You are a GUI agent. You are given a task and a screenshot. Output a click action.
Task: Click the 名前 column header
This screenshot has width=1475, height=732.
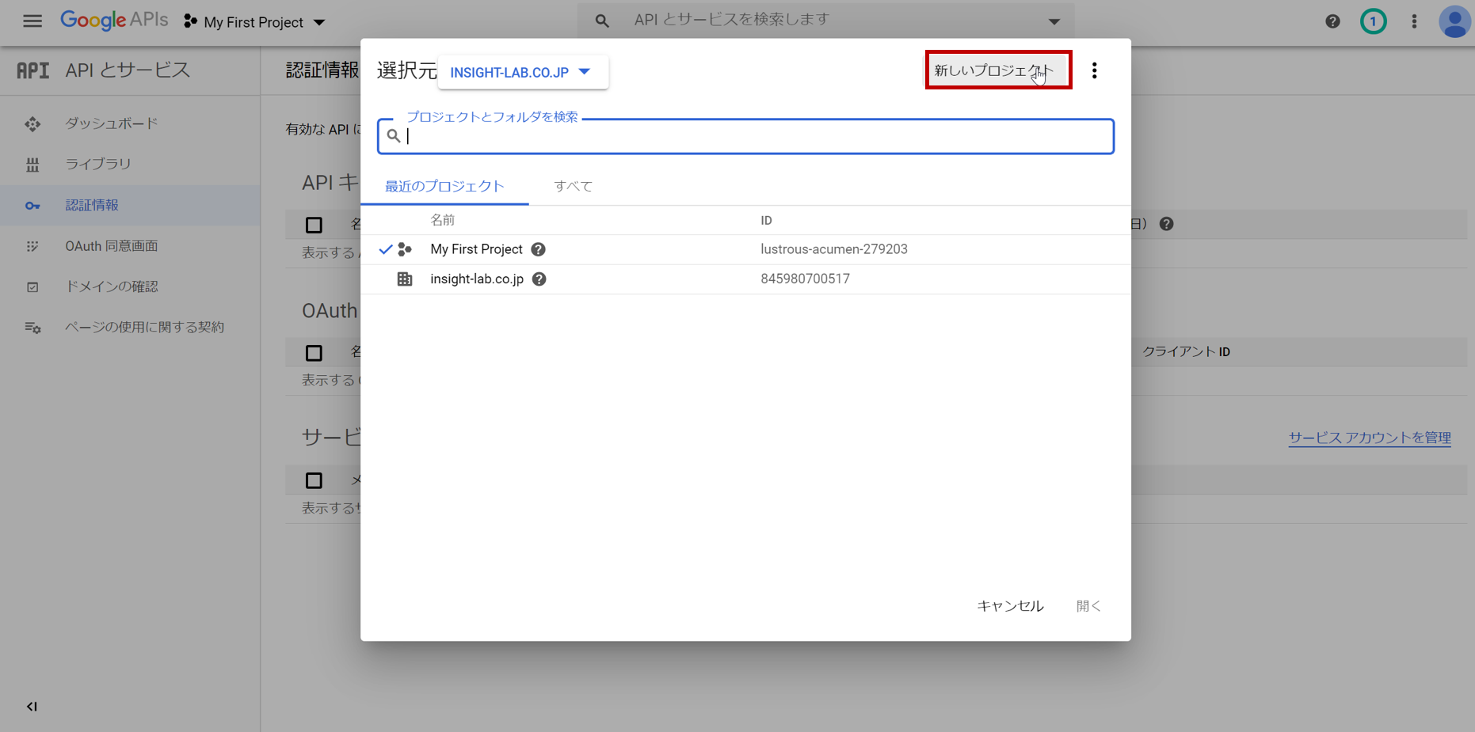pos(442,221)
